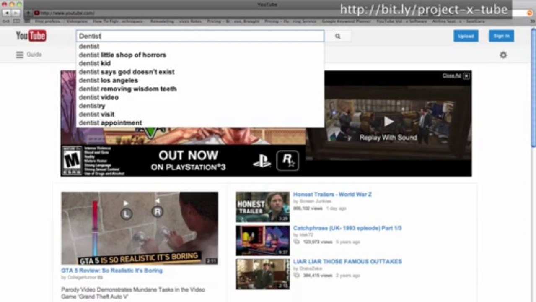Open the Catchphrase 1993 episode thumbnail

click(262, 240)
